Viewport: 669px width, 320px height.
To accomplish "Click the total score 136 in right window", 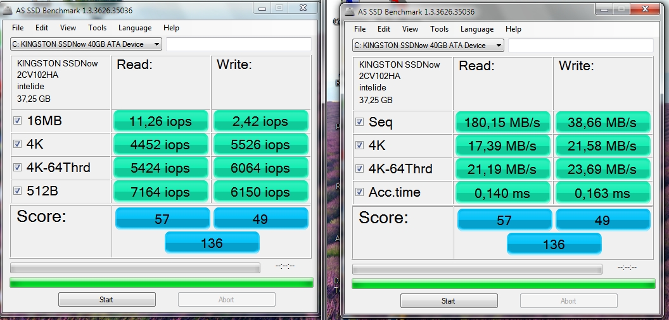I will coord(554,243).
